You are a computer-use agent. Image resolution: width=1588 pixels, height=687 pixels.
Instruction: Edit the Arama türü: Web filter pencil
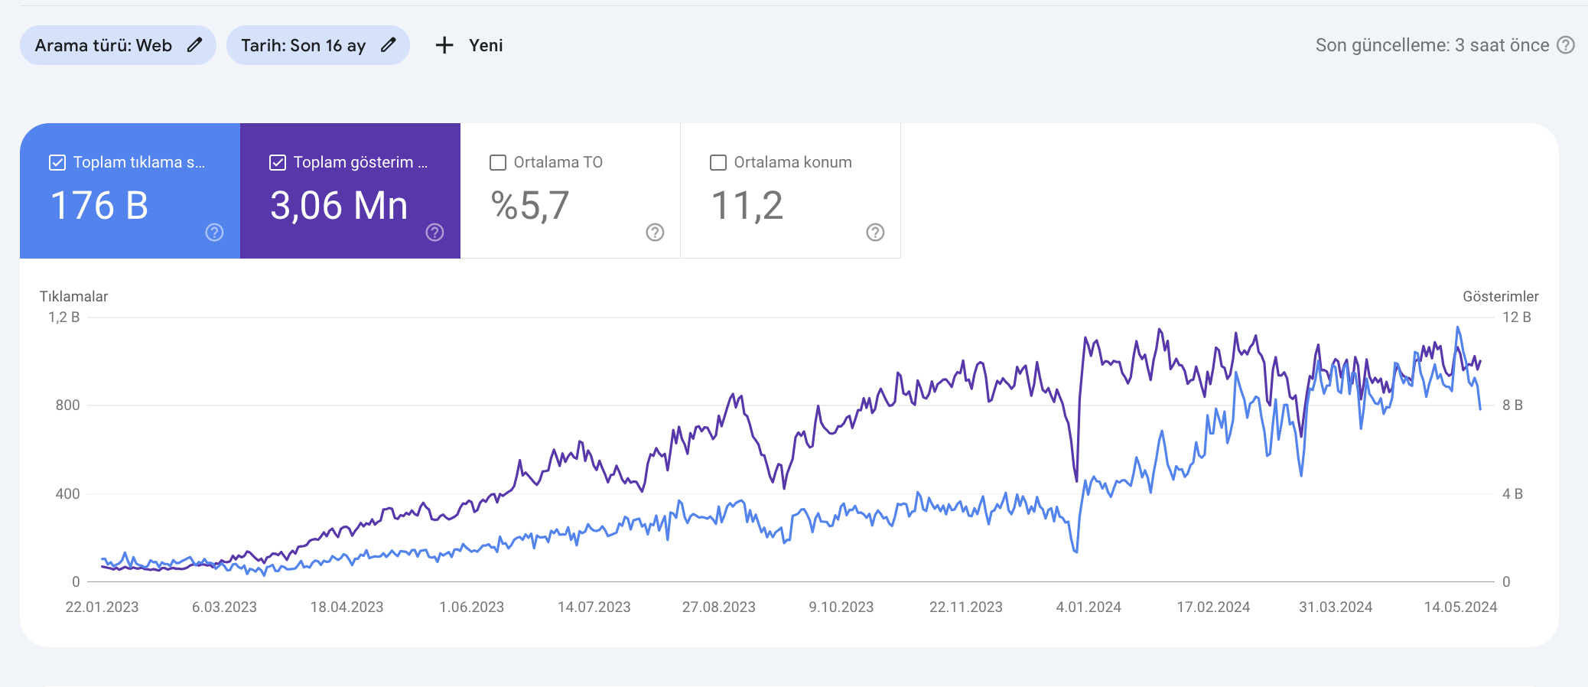(195, 45)
